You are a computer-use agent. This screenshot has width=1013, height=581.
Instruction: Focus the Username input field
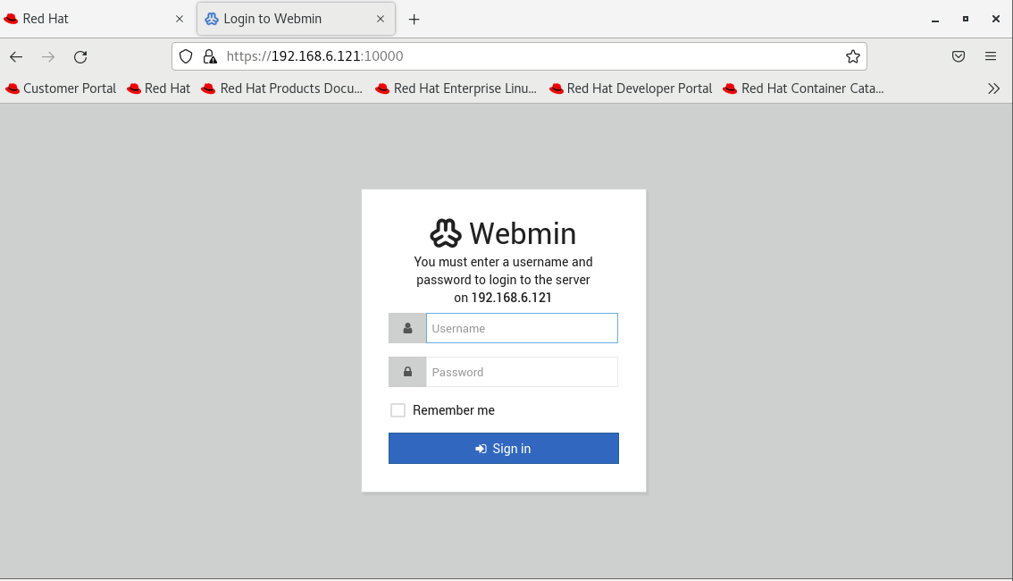click(x=522, y=328)
